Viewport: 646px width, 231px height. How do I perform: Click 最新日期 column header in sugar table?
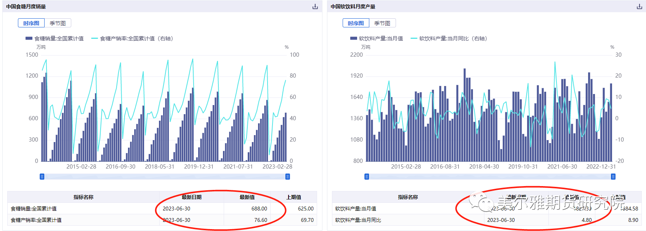pos(191,197)
